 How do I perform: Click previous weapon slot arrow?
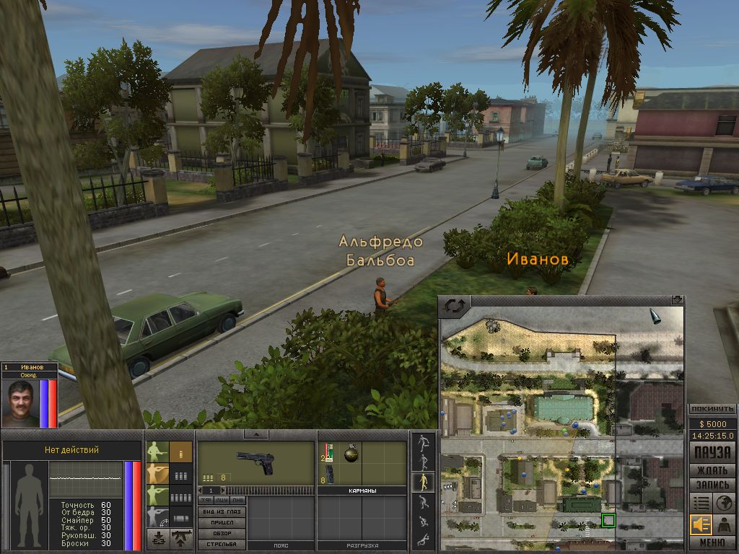click(201, 491)
